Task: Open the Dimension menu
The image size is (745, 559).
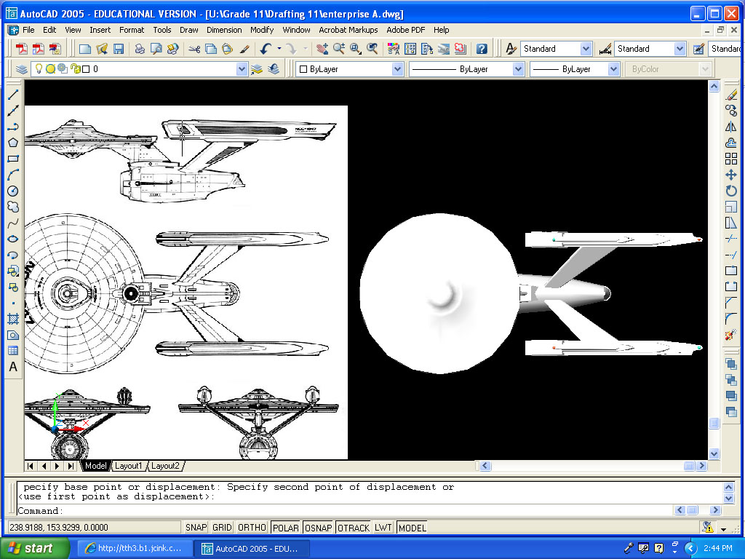Action: 224,30
